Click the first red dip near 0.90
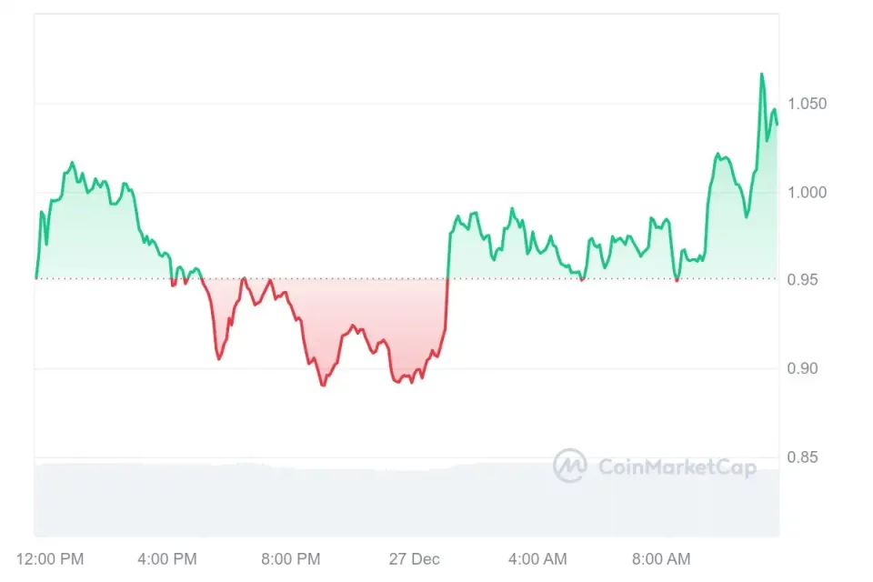The image size is (873, 582). coord(219,358)
